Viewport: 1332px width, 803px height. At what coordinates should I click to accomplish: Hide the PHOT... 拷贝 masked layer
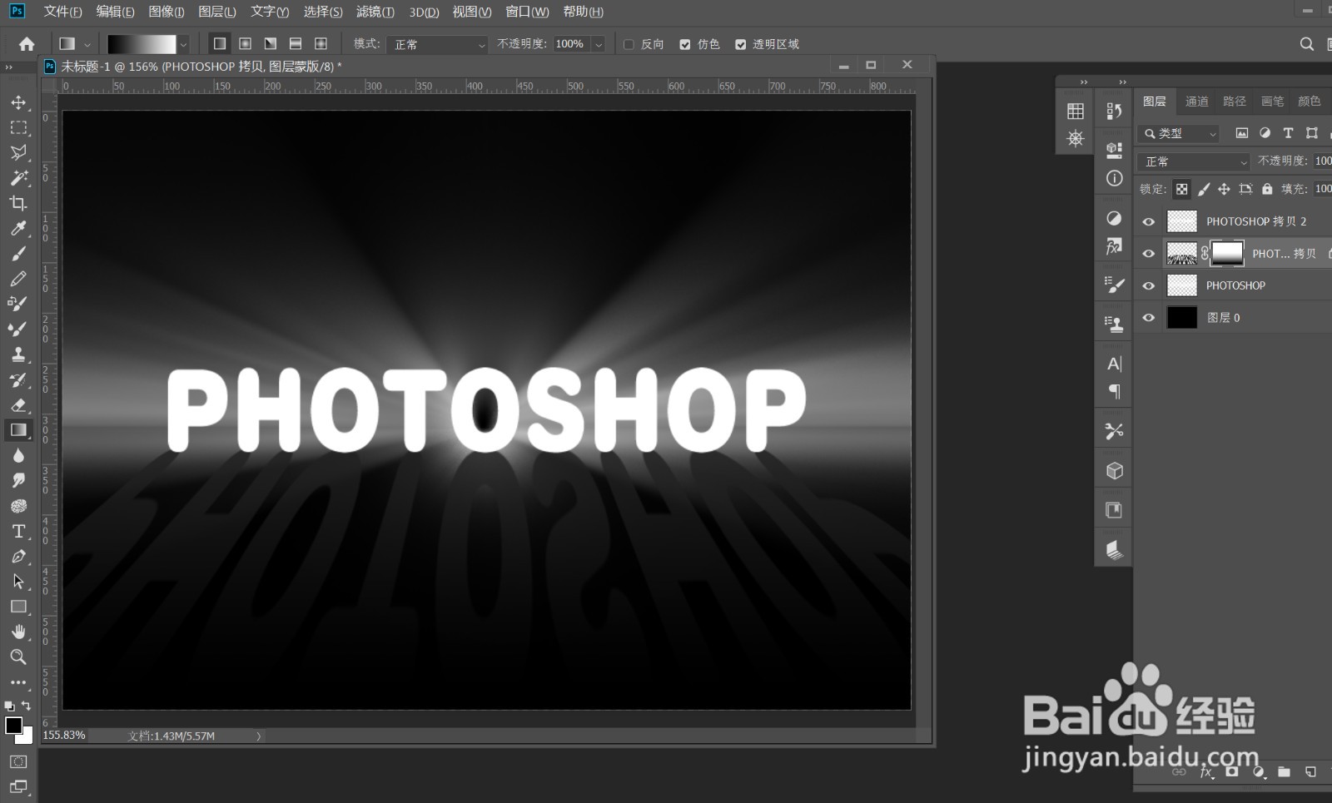point(1149,254)
